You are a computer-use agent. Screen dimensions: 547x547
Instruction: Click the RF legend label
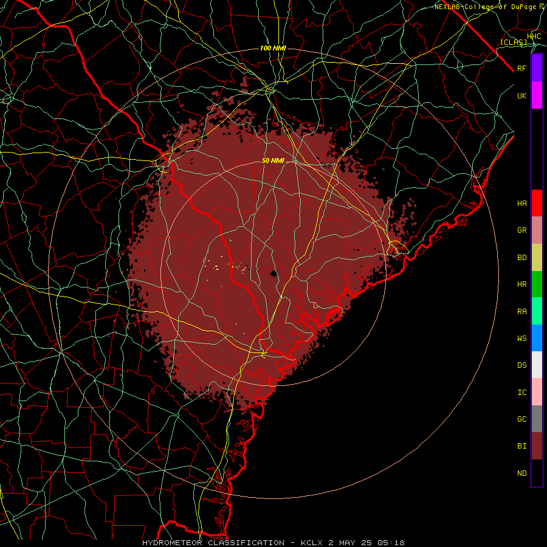(x=521, y=68)
